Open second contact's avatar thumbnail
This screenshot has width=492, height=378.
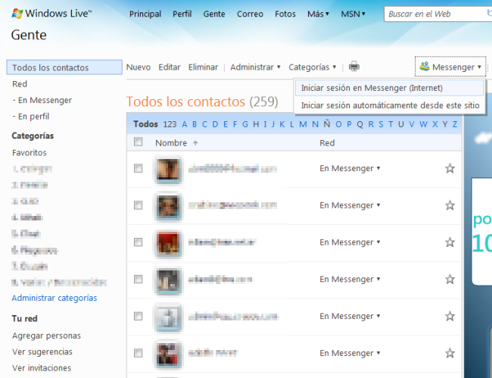168,206
